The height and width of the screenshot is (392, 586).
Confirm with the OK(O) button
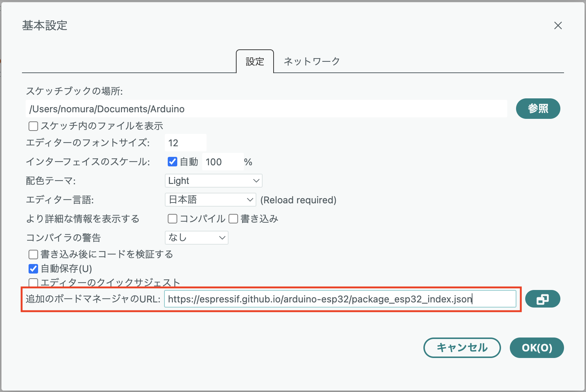click(537, 348)
